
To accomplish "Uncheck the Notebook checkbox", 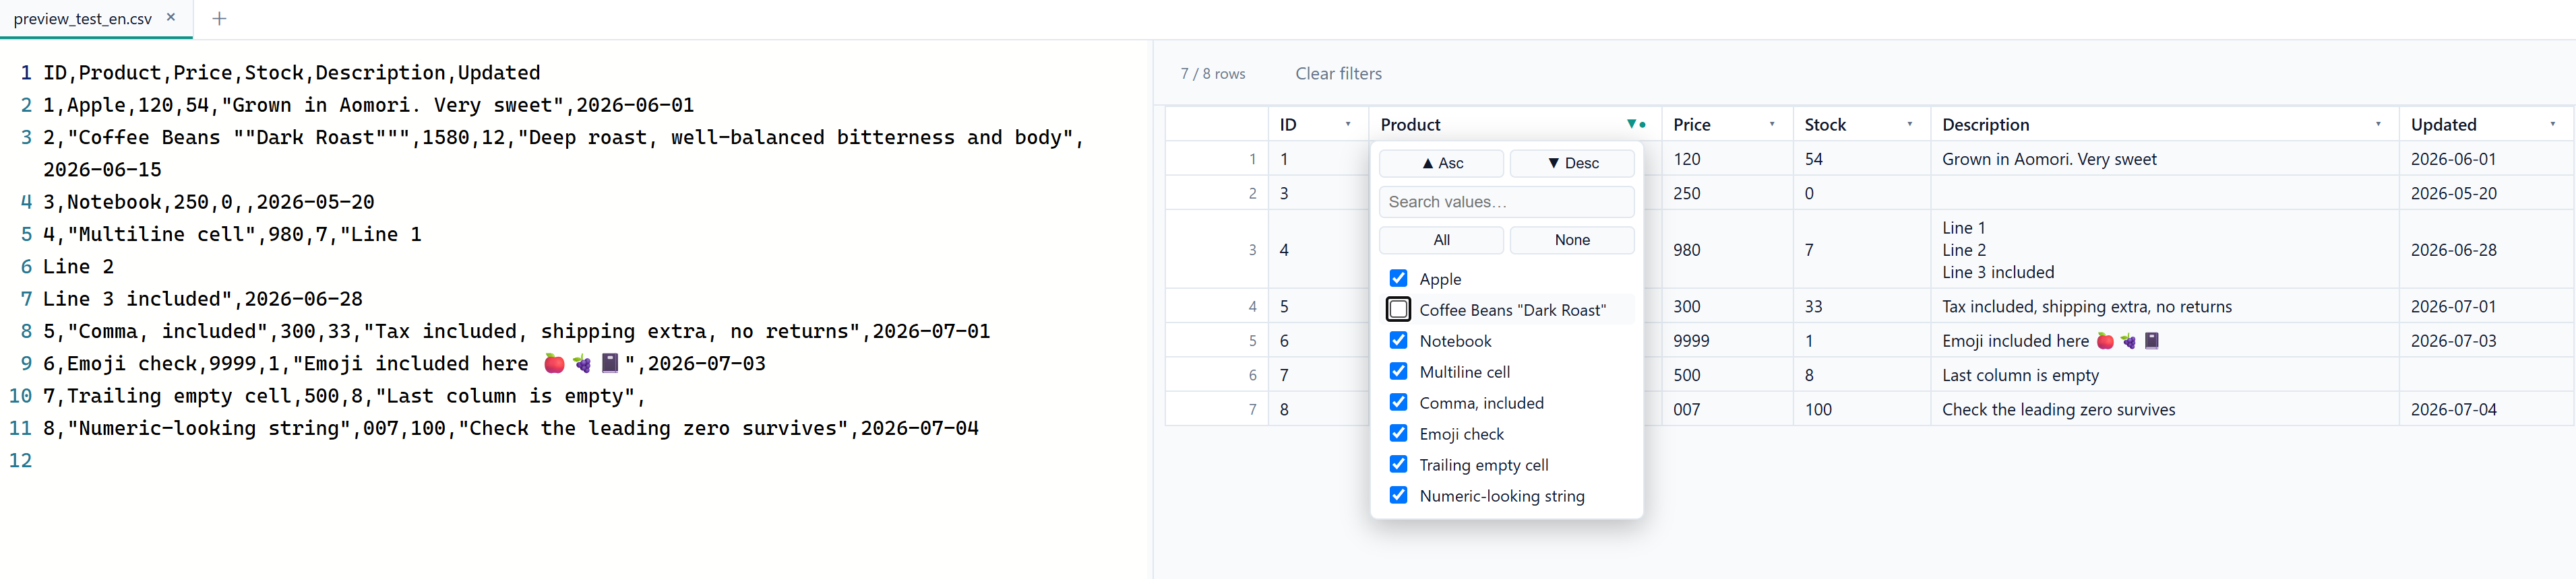I will (x=1398, y=341).
